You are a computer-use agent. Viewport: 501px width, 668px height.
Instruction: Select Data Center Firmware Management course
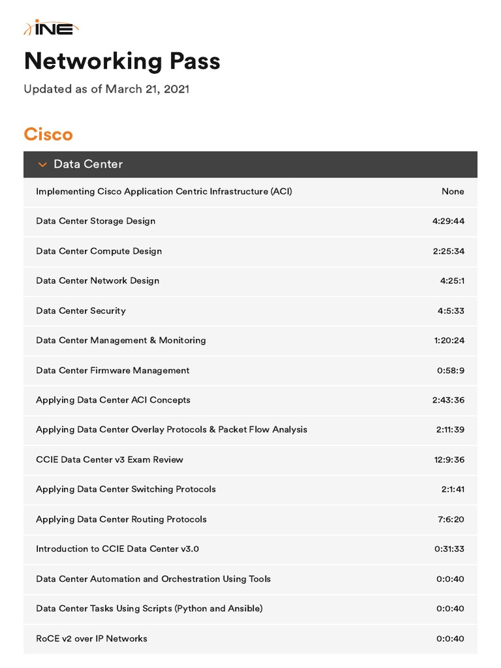(x=113, y=371)
